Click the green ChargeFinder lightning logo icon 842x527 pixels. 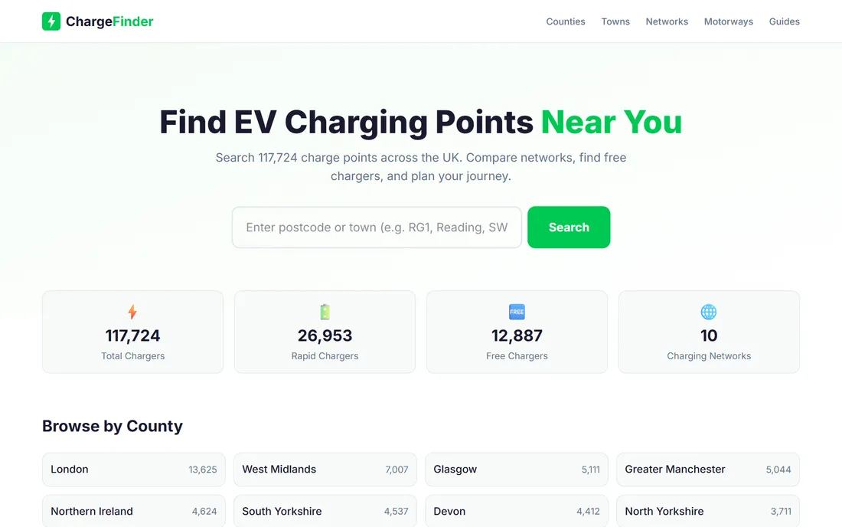point(51,21)
